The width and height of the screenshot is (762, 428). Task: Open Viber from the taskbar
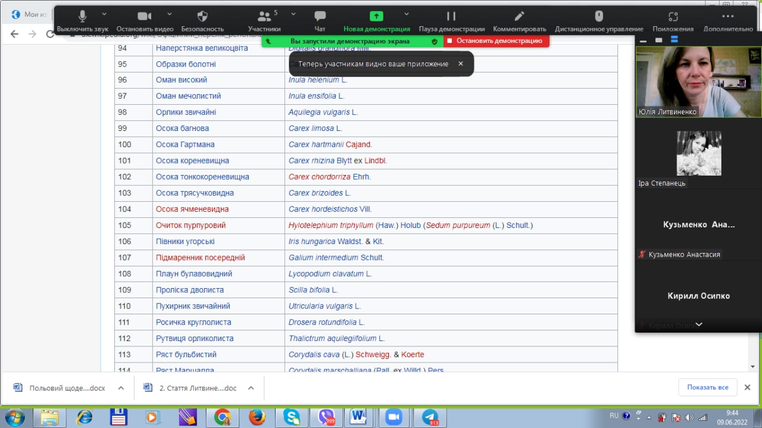pos(326,417)
